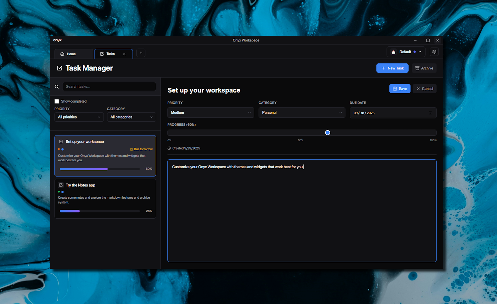Expand the Personal category dropdown
This screenshot has height=304, width=497.
click(x=302, y=113)
